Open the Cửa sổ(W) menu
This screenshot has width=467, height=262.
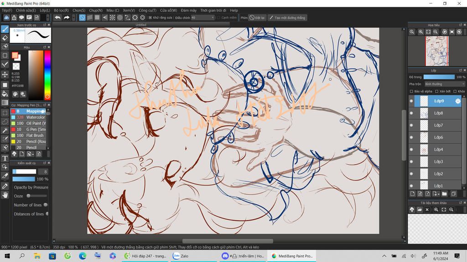[169, 10]
